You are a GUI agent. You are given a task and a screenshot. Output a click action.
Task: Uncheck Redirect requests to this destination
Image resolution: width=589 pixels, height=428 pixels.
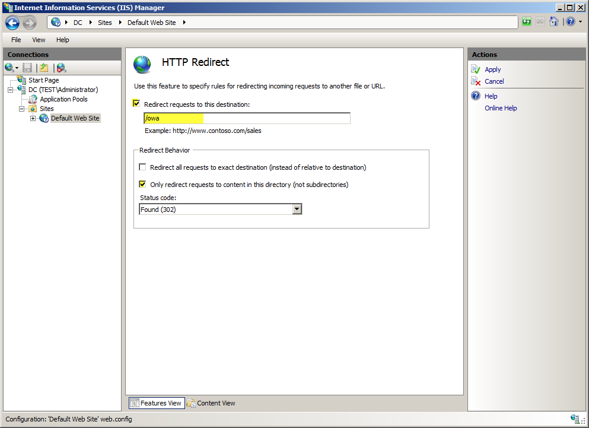click(136, 103)
